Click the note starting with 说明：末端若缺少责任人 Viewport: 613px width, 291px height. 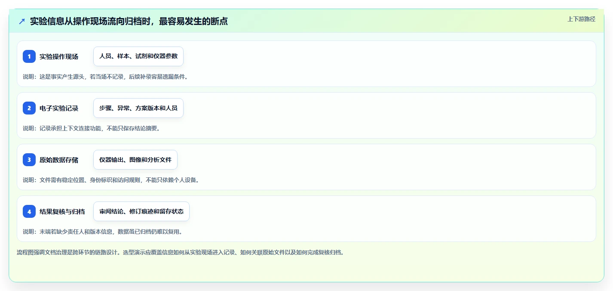click(x=103, y=232)
